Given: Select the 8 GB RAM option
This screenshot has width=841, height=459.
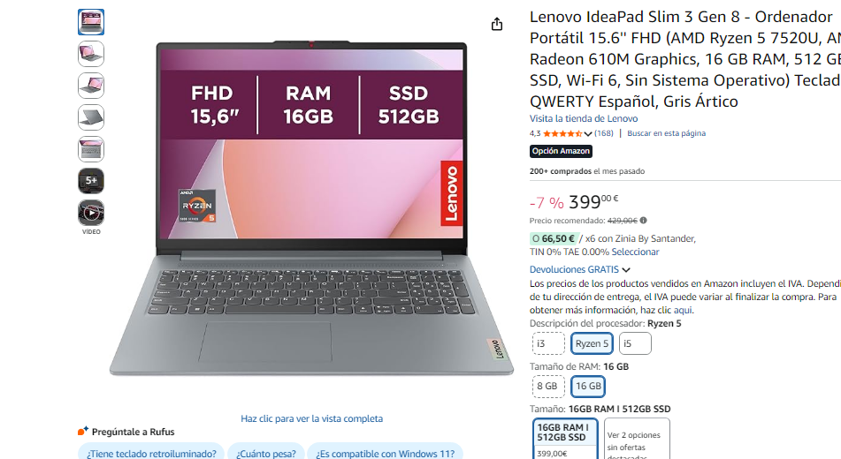Looking at the screenshot, I should [x=548, y=386].
